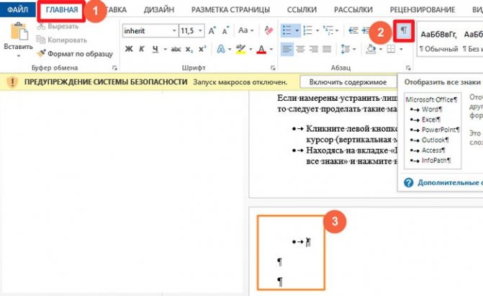Screen dimensions: 483x296
Task: Click the text effects A icon
Action: pyautogui.click(x=221, y=49)
